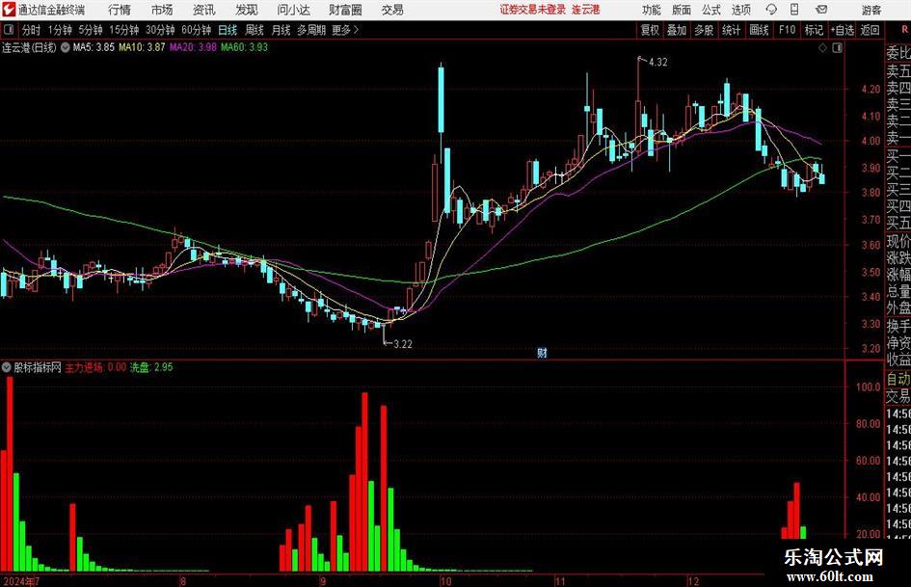Click the 4.32 high price label
The height and width of the screenshot is (587, 911).
[657, 63]
